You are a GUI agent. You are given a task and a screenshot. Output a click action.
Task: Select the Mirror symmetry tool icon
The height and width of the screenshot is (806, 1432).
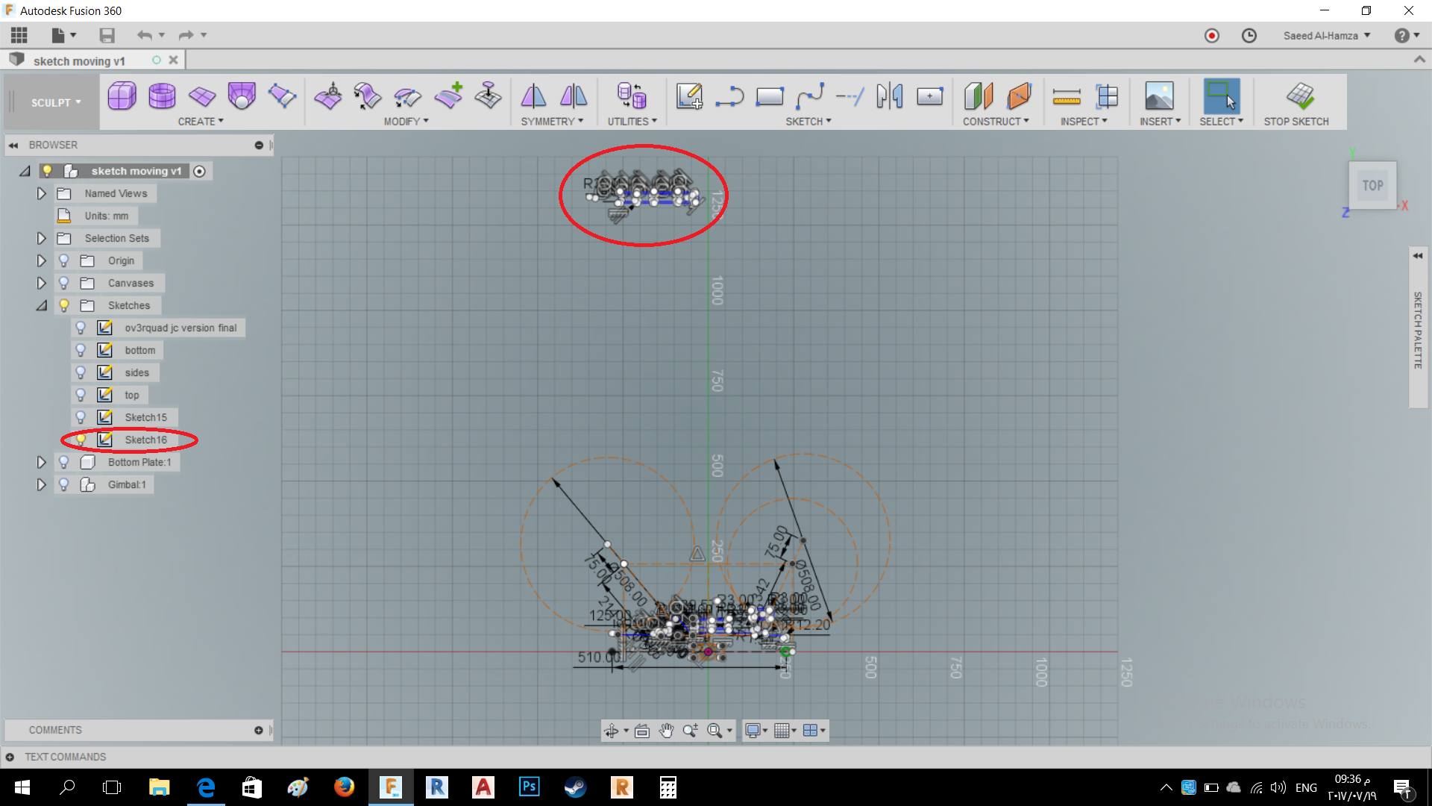[x=533, y=96]
